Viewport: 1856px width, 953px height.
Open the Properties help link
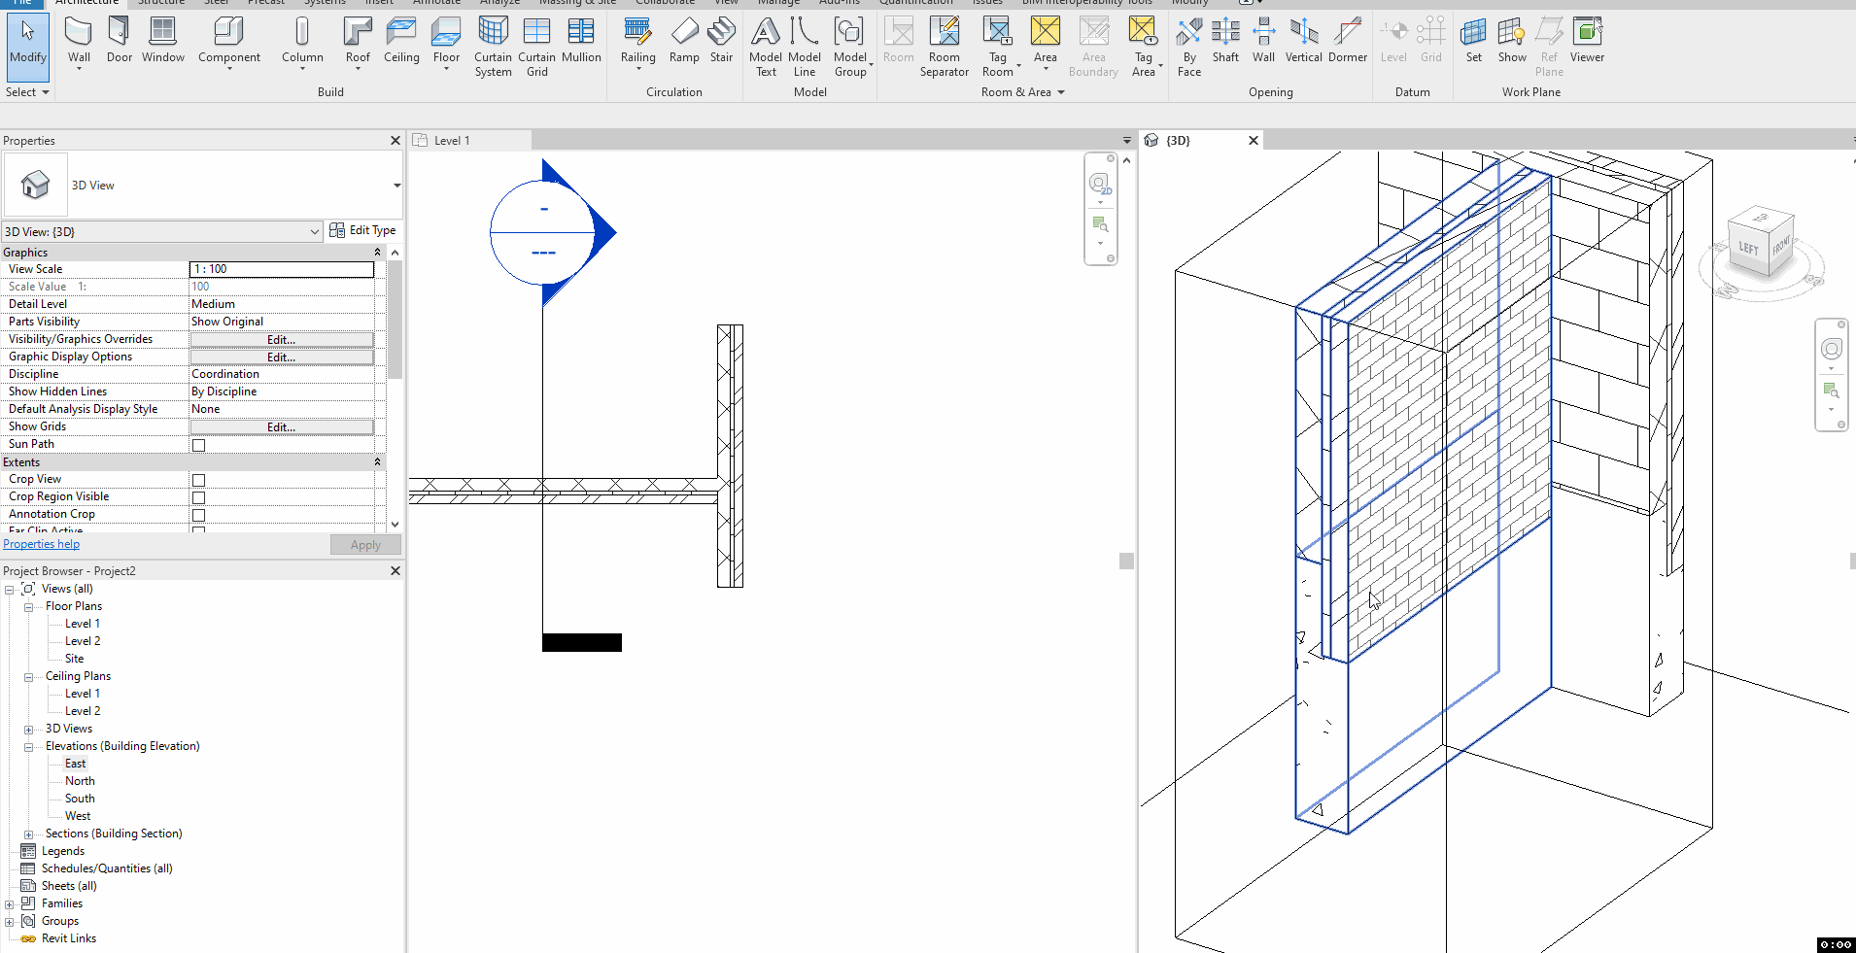click(41, 543)
